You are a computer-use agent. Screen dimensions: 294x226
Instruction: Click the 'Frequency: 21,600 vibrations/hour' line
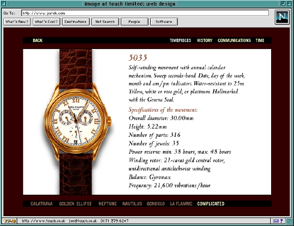pyautogui.click(x=169, y=185)
